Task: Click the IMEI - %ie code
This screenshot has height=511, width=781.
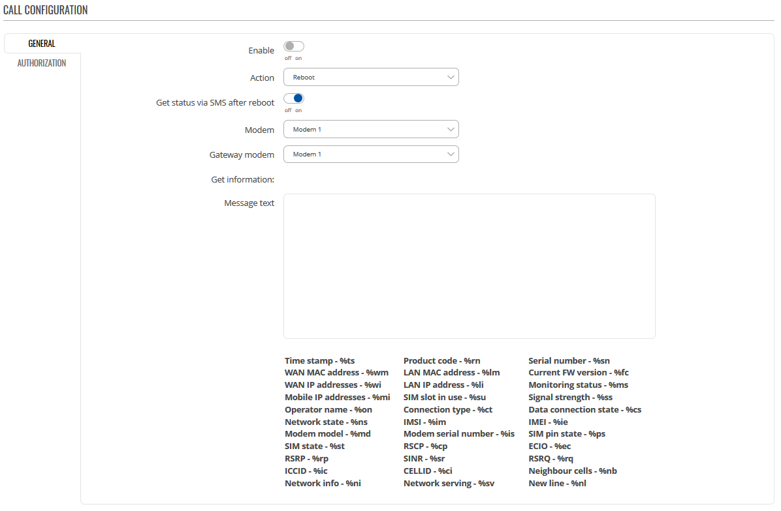Action: [548, 422]
